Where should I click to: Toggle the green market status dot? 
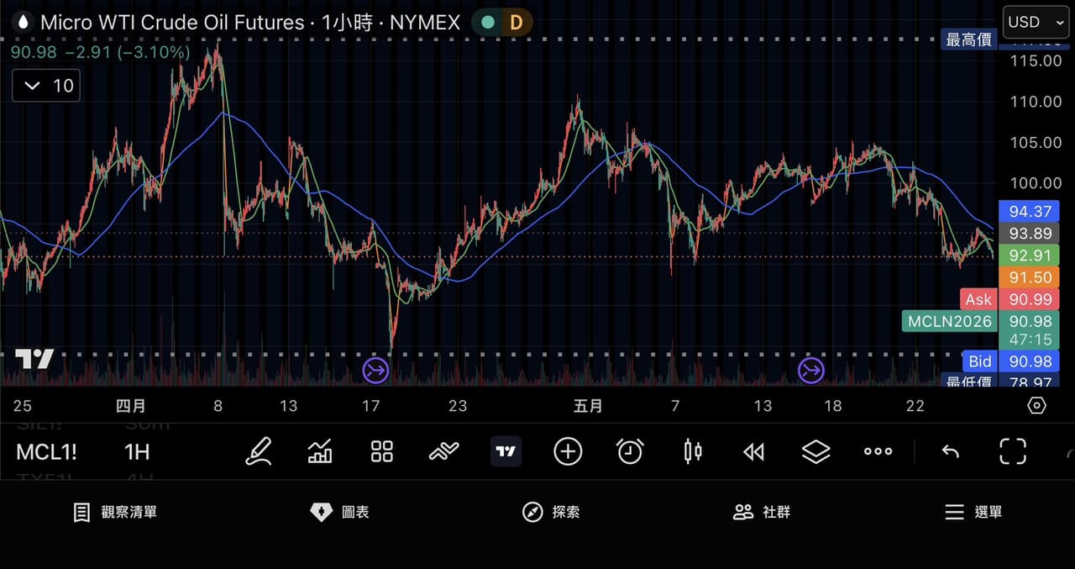pos(487,23)
